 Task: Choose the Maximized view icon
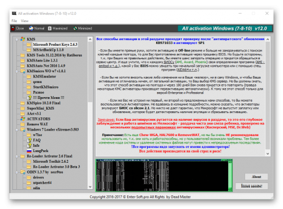(x=50, y=28)
